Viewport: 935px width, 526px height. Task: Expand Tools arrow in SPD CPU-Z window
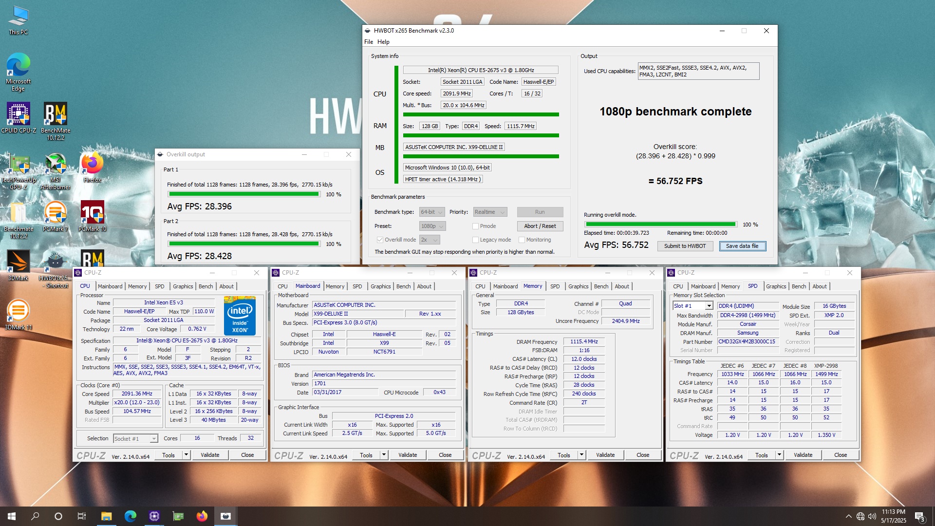pyautogui.click(x=779, y=455)
